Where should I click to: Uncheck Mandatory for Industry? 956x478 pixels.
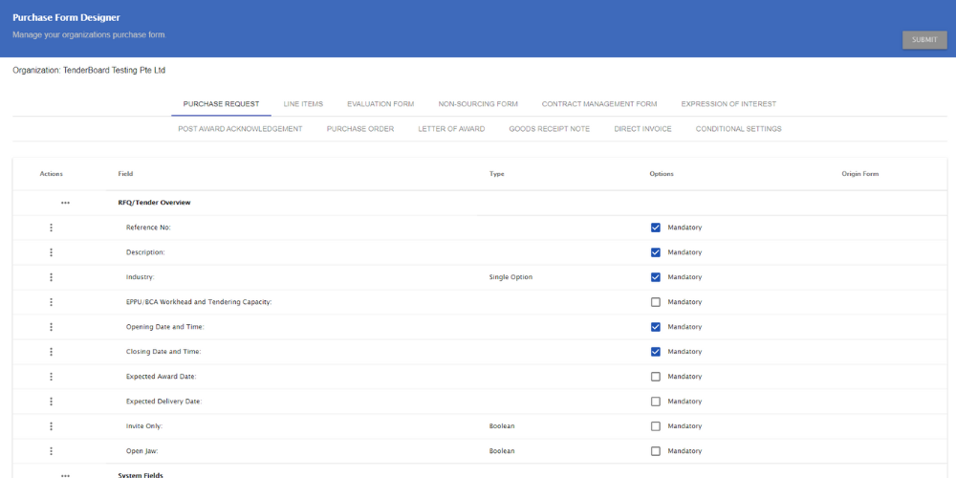click(x=656, y=277)
